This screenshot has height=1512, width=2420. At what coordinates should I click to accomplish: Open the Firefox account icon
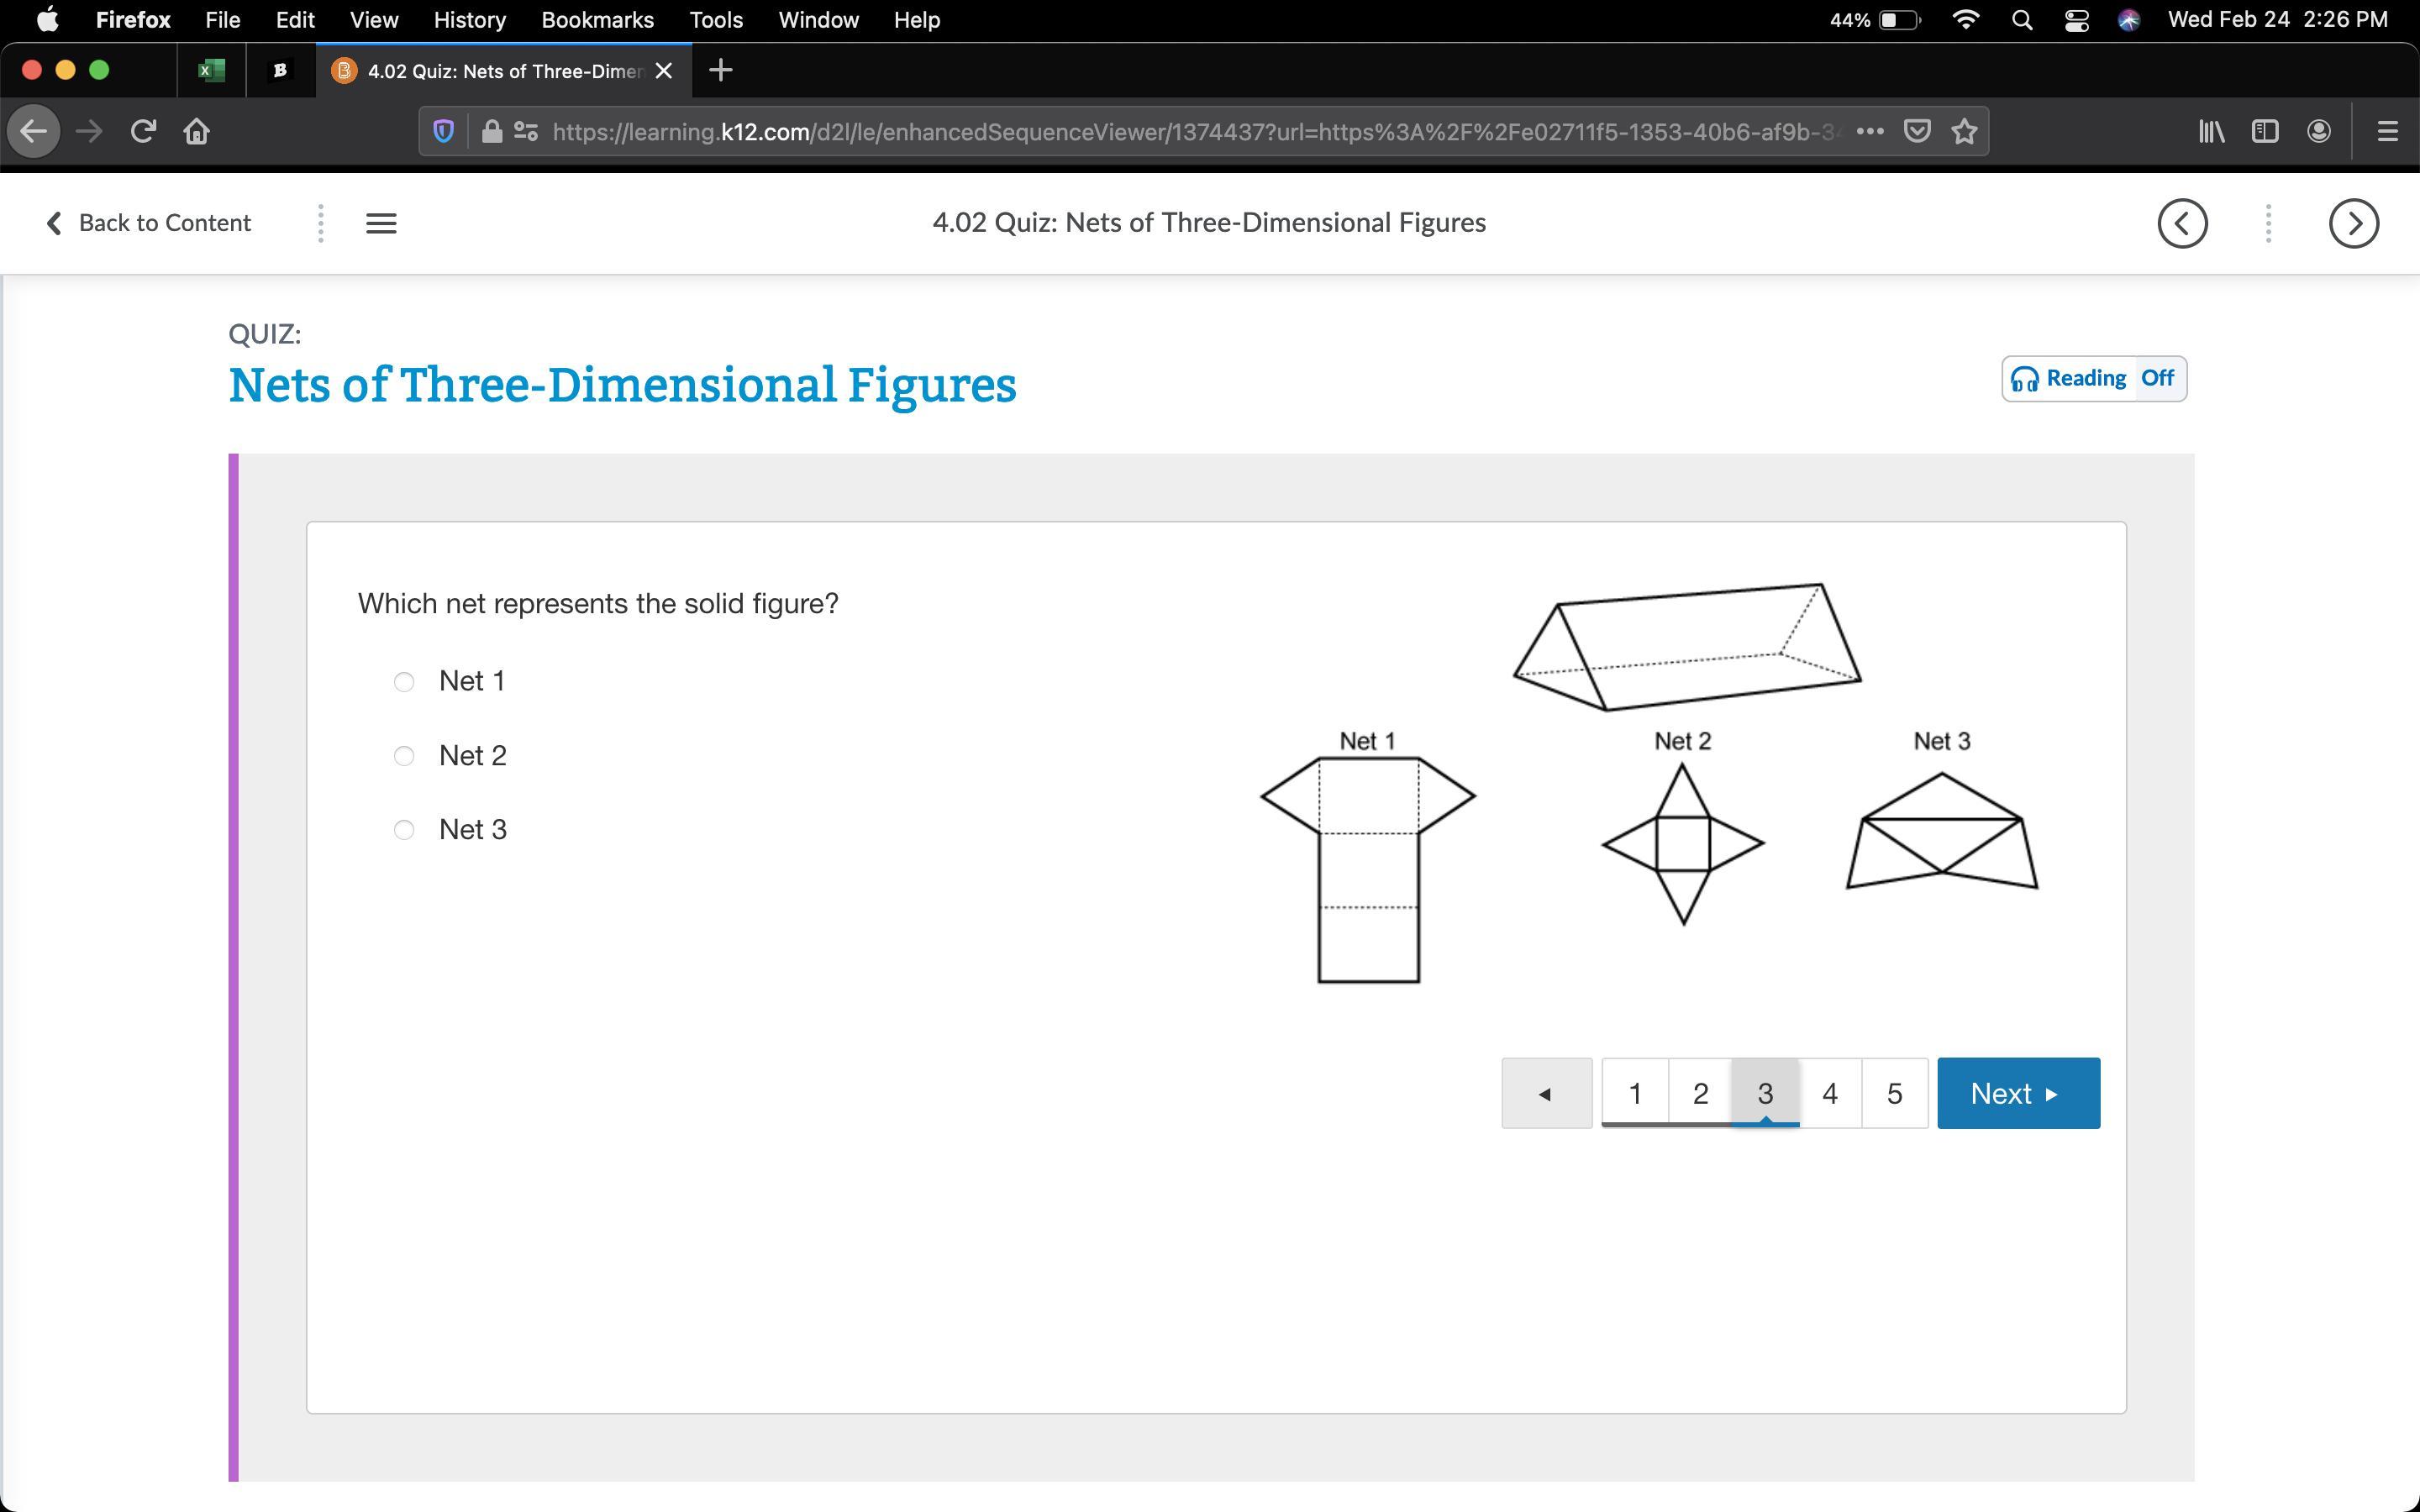pyautogui.click(x=2319, y=131)
